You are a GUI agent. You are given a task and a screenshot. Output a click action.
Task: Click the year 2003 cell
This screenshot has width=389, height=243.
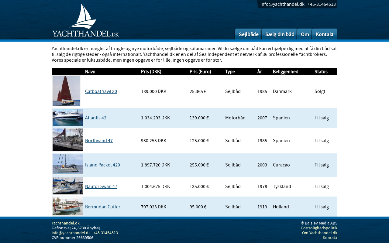262,165
